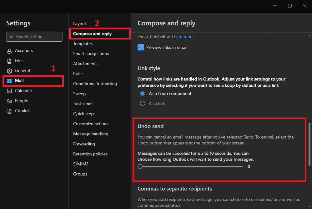
Task: Go to Forwarding settings
Action: tap(84, 144)
